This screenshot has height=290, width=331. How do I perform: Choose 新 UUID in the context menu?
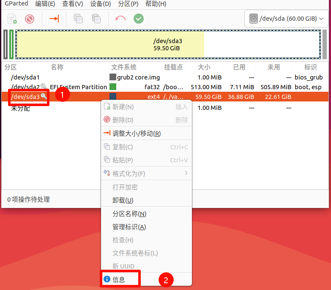147,266
